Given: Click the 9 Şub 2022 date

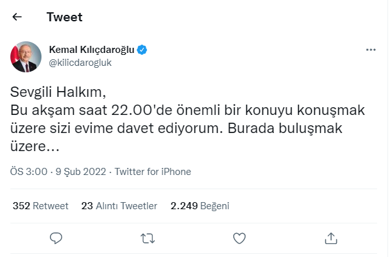Looking at the screenshot, I should click(x=81, y=172).
